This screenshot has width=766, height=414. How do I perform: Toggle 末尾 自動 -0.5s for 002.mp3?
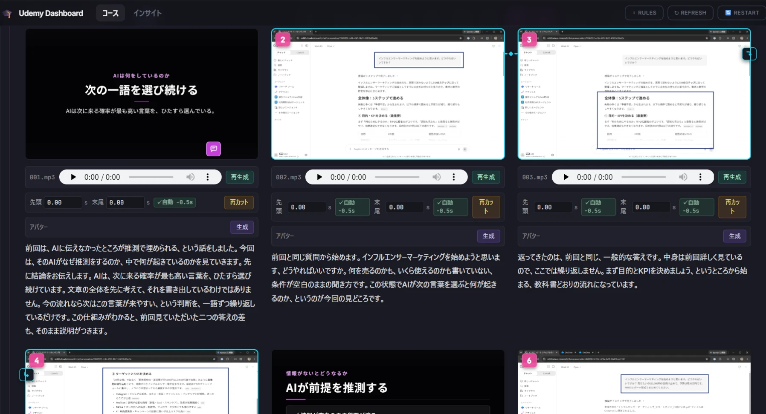pyautogui.click(x=450, y=207)
